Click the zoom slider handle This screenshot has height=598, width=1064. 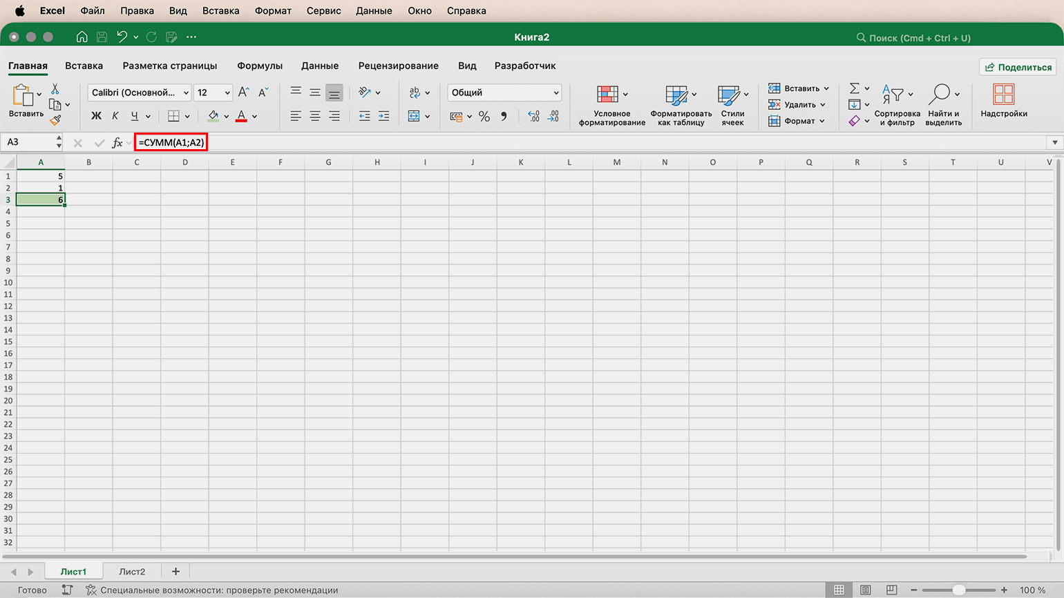click(x=959, y=590)
